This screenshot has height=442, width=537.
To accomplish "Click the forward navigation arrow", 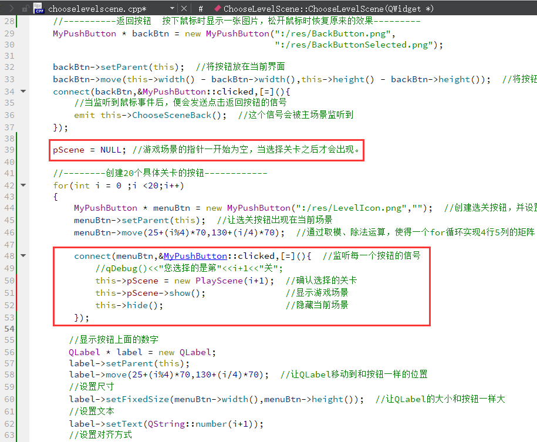I will point(11,8).
